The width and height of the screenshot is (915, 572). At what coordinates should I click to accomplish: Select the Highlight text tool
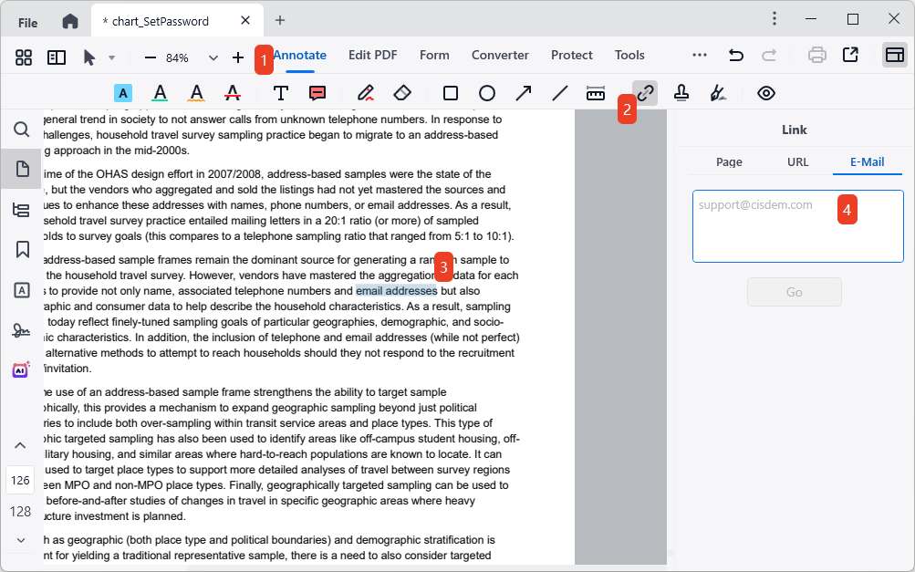tap(123, 92)
